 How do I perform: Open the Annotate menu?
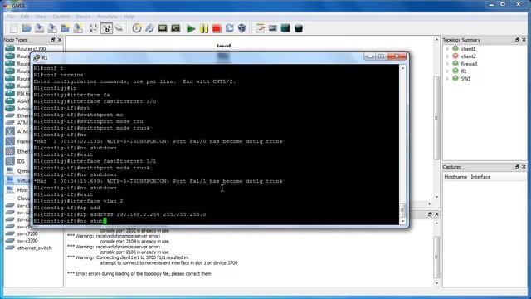coord(107,17)
